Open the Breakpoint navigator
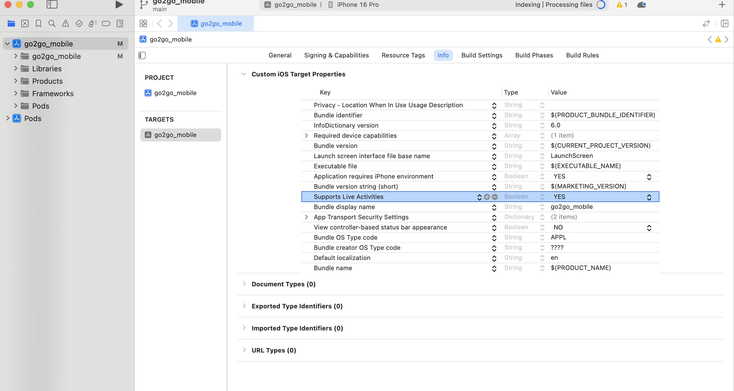The height and width of the screenshot is (391, 734). click(106, 23)
